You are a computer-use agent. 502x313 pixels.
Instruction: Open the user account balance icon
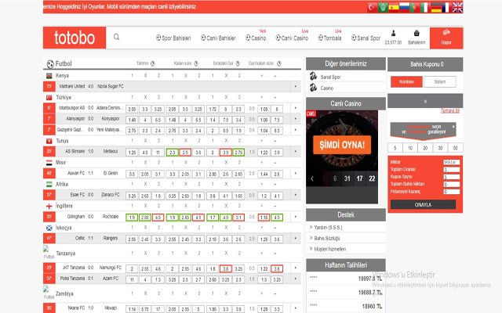coord(393,34)
